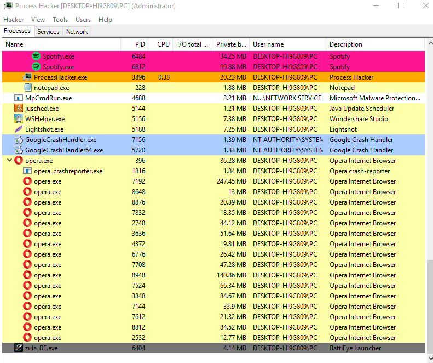Click the process list scrollbar thumb
The height and width of the screenshot is (363, 433).
tap(430, 307)
